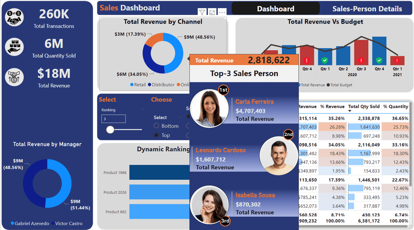
Task: Click orange $3M segment of channel donut
Action: pos(155,39)
